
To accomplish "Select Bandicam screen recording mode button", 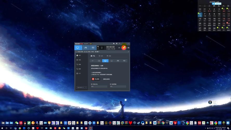I will tap(77, 48).
